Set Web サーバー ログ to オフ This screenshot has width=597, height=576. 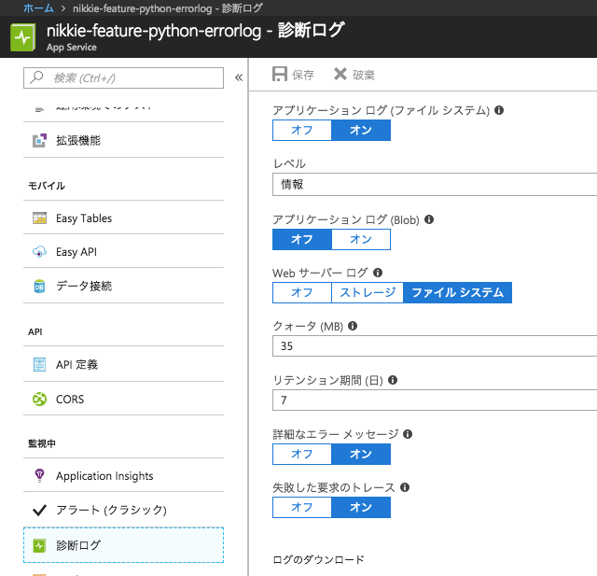[302, 292]
